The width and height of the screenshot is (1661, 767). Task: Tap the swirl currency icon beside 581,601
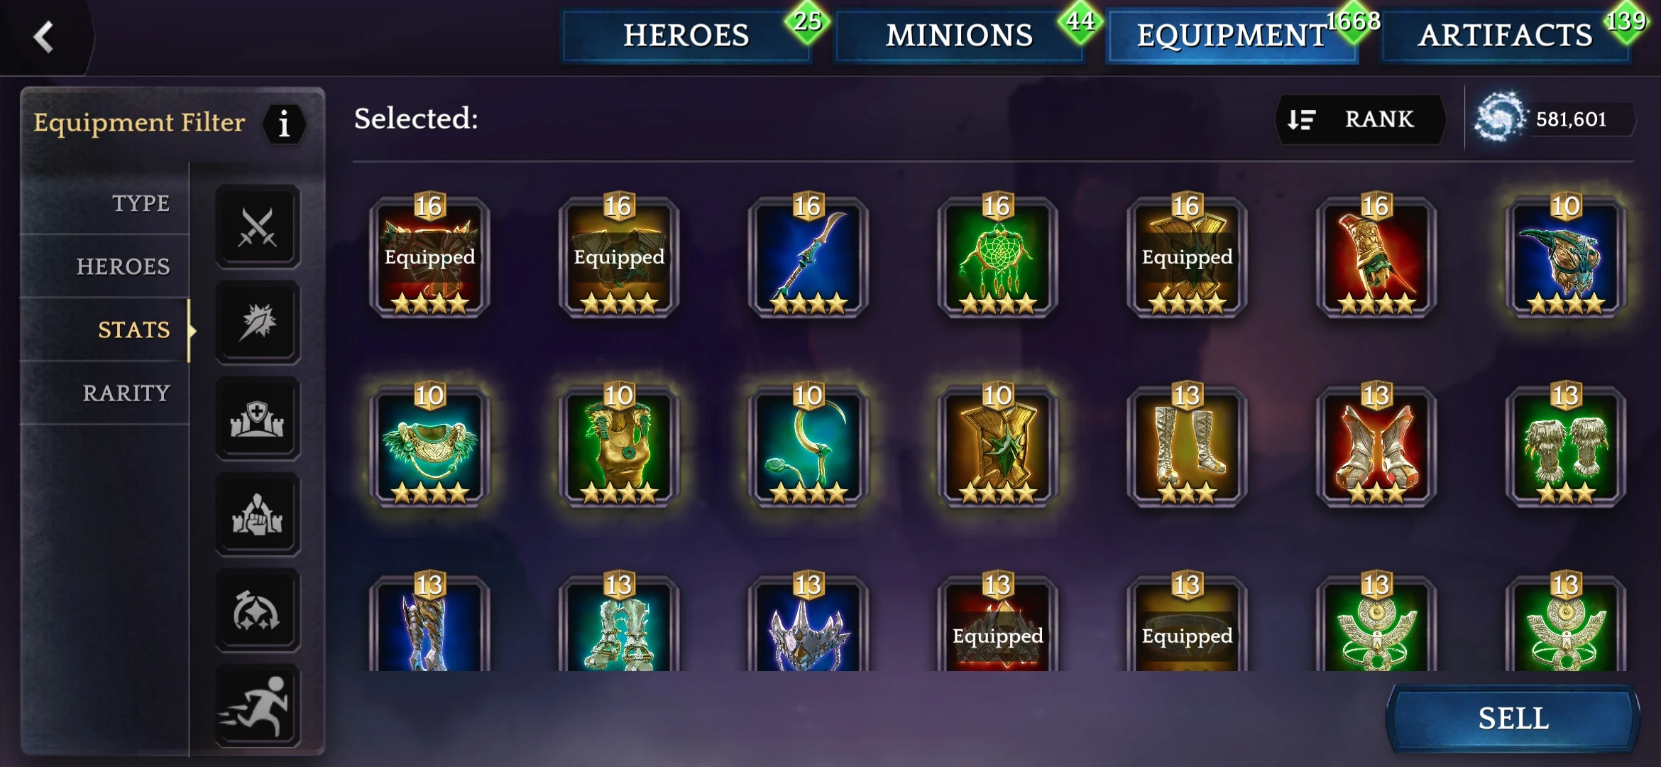point(1499,118)
